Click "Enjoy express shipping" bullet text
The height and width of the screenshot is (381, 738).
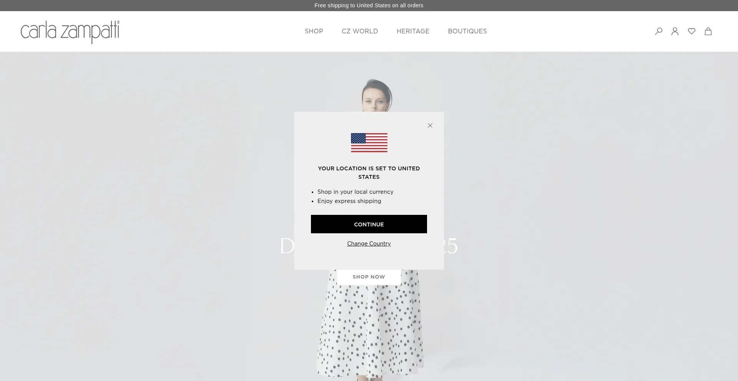point(349,201)
